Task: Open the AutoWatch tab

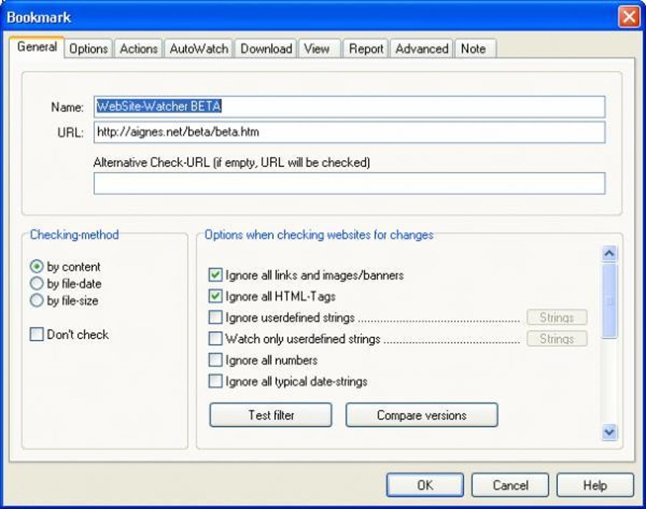Action: pyautogui.click(x=199, y=49)
